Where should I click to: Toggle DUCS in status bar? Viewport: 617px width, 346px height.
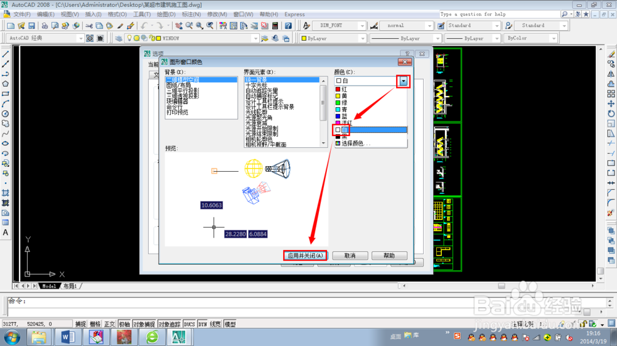point(189,324)
